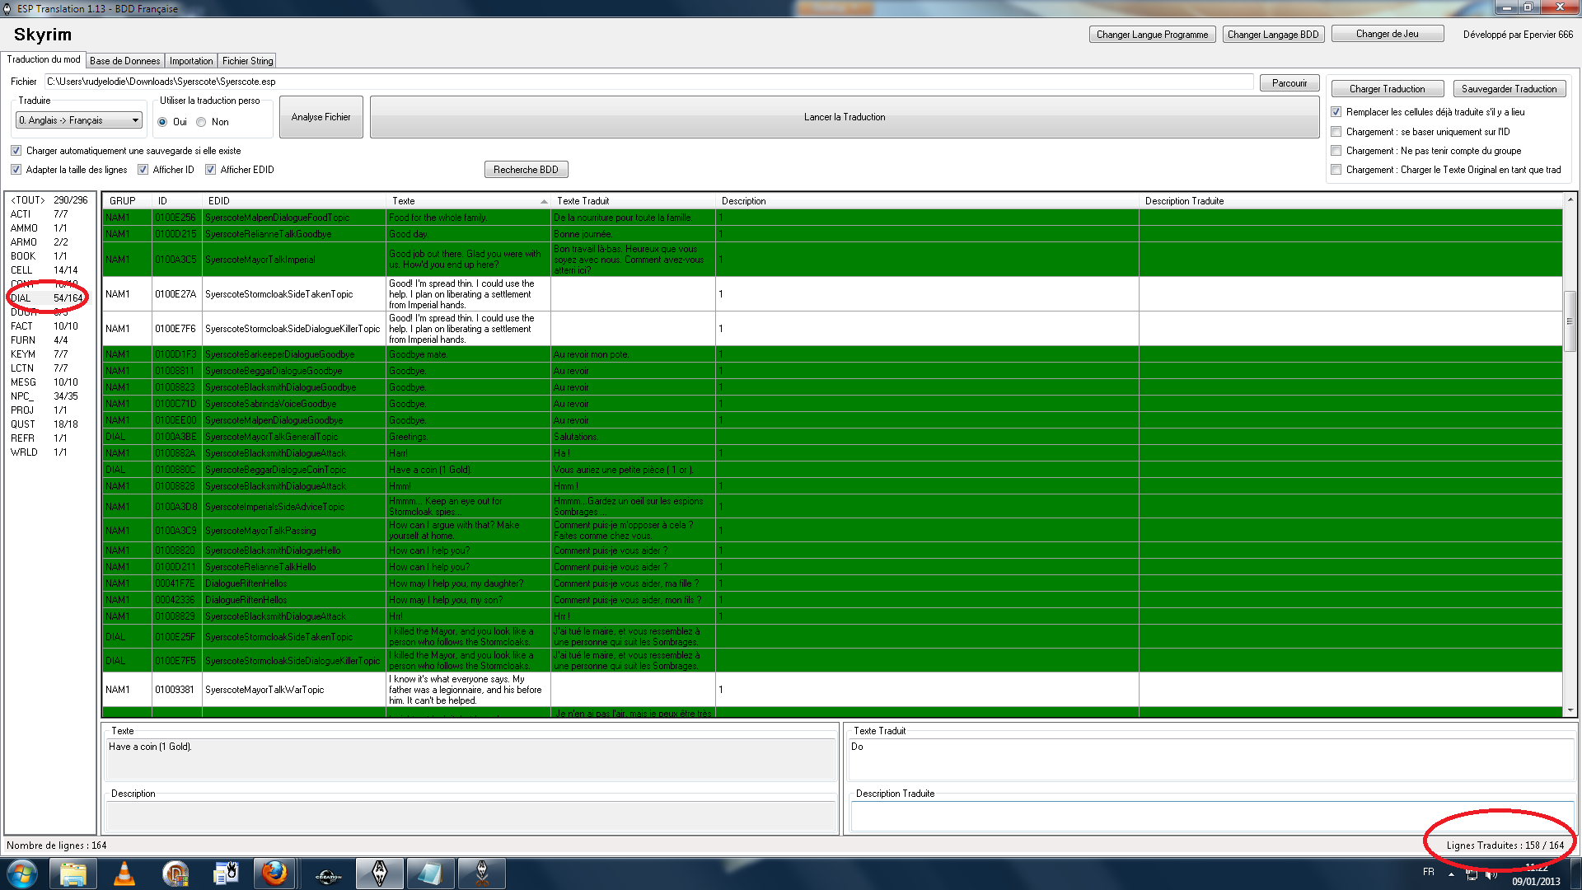Launch VLC media player from taskbar

point(124,874)
